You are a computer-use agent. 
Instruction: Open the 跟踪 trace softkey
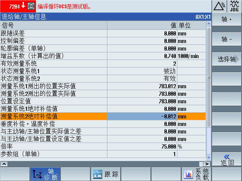click(105, 174)
